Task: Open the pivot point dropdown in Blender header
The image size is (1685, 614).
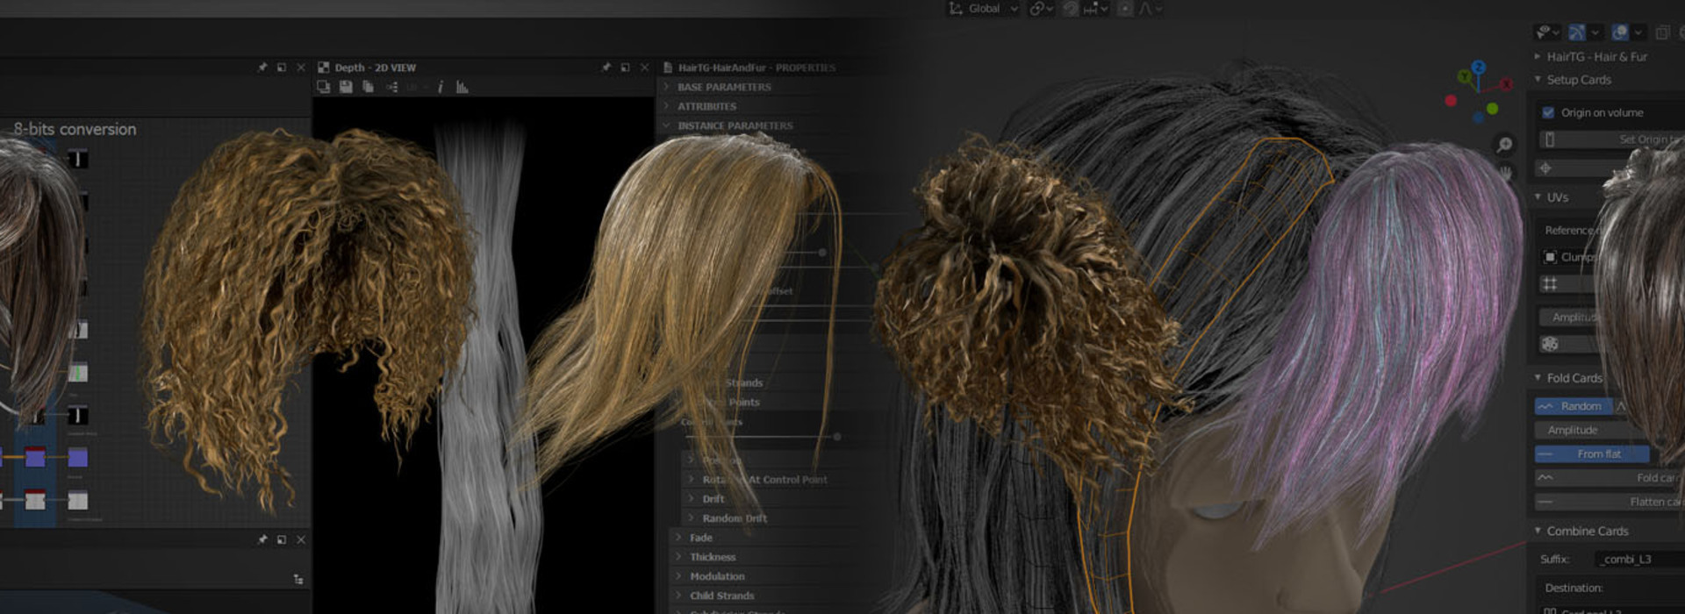Action: 1041,9
